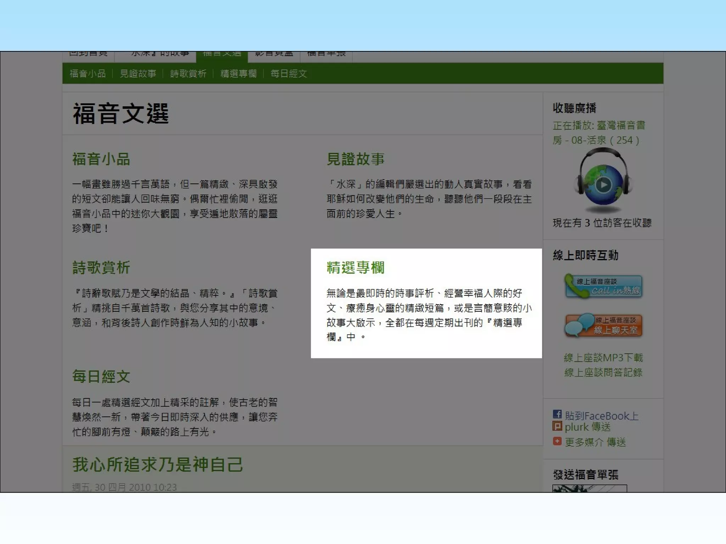This screenshot has width=726, height=544.
Task: Play the globe headphones radio player
Action: [603, 185]
